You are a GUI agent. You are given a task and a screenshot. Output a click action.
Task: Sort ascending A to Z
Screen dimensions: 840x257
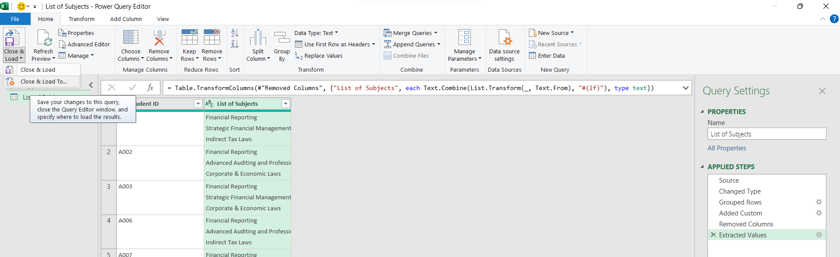click(x=234, y=33)
